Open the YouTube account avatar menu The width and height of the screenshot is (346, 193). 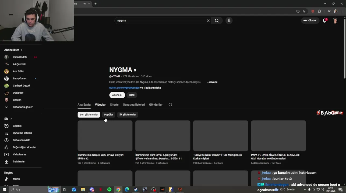(x=335, y=21)
